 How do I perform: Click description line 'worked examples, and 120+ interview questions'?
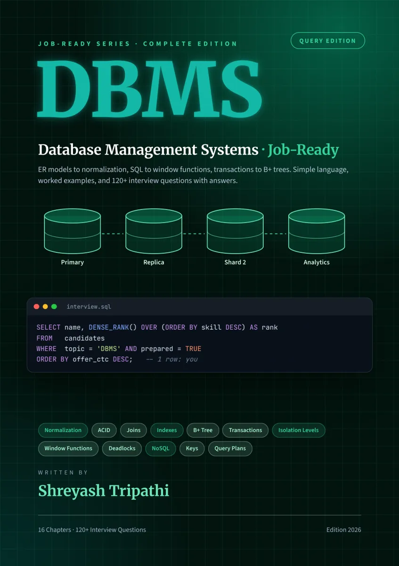coord(138,181)
